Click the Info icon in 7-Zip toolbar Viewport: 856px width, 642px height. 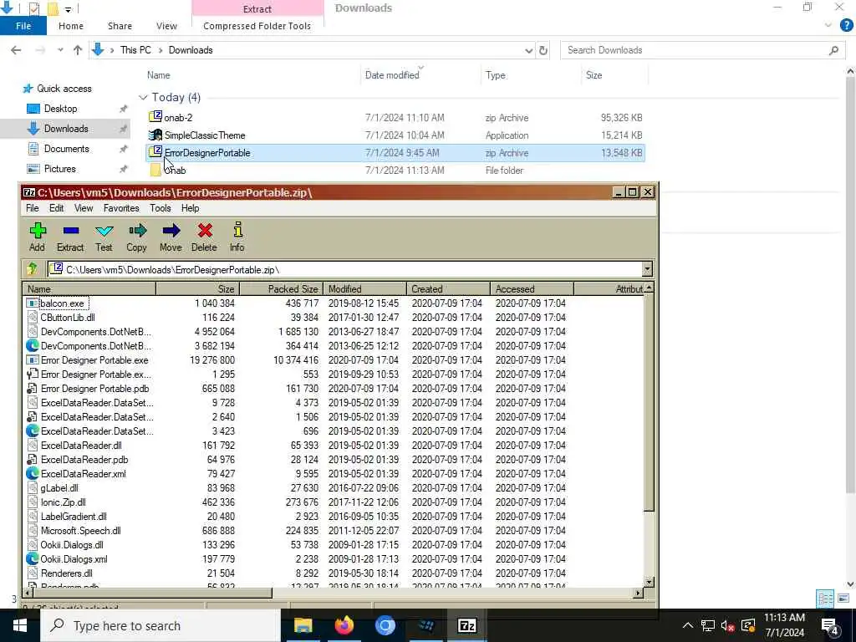(237, 230)
